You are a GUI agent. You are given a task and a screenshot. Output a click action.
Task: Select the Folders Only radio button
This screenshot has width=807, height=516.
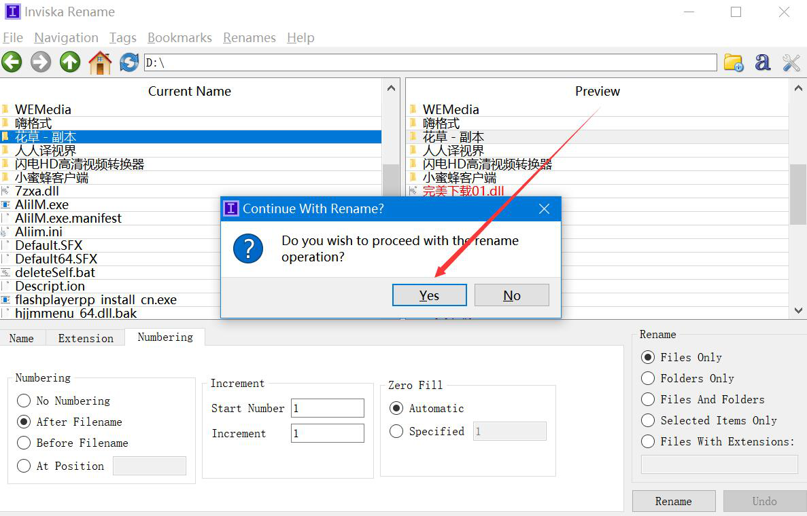648,378
